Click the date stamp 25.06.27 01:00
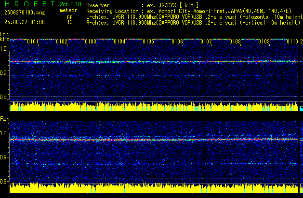 25,22
